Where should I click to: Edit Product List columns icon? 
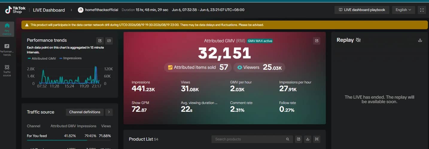point(298,139)
